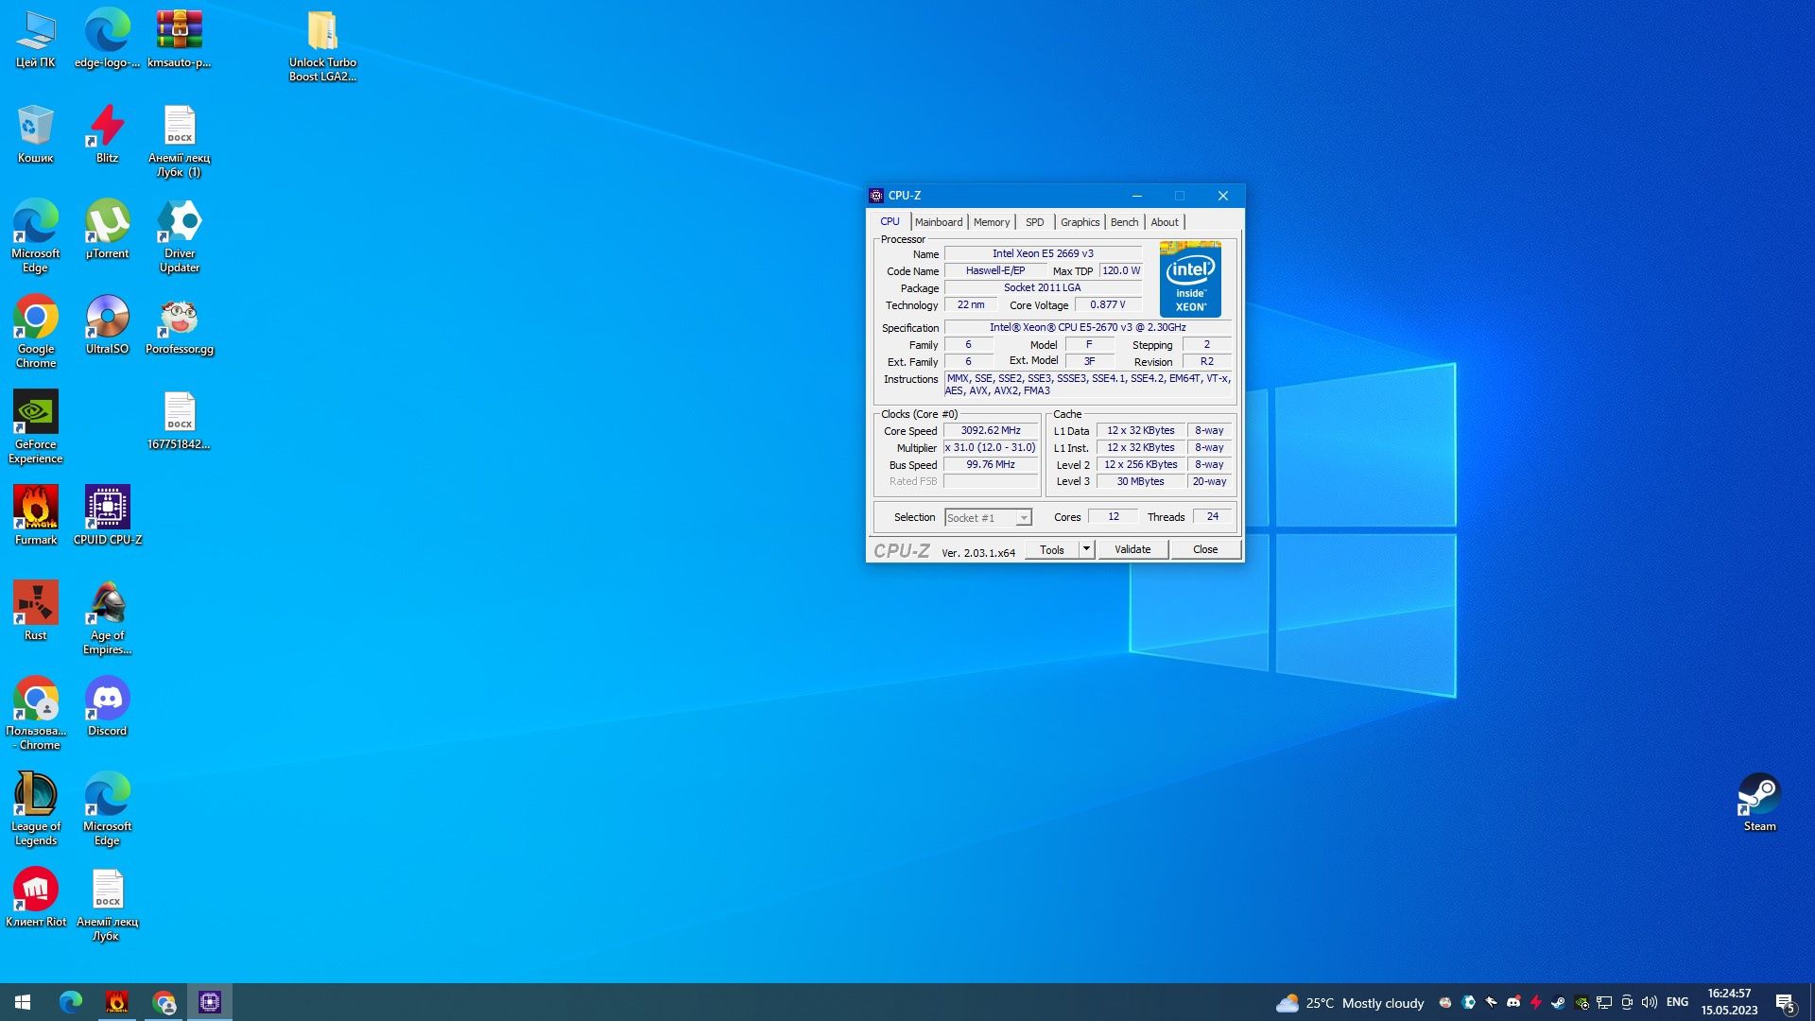Image resolution: width=1815 pixels, height=1021 pixels.
Task: Switch to CPU-Z in the taskbar
Action: click(210, 1002)
